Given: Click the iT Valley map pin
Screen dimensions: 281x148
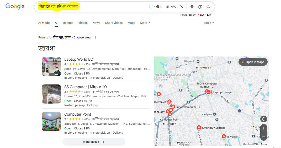Looking at the screenshot, I should (224, 136).
